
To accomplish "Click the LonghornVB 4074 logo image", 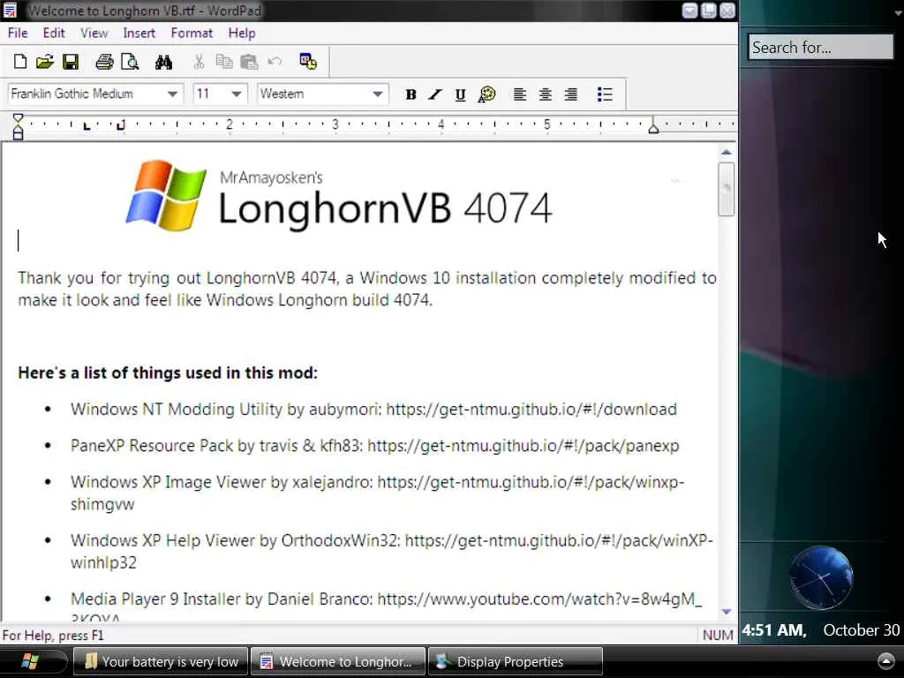I will 339,195.
